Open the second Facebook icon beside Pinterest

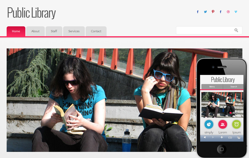coord(221,12)
